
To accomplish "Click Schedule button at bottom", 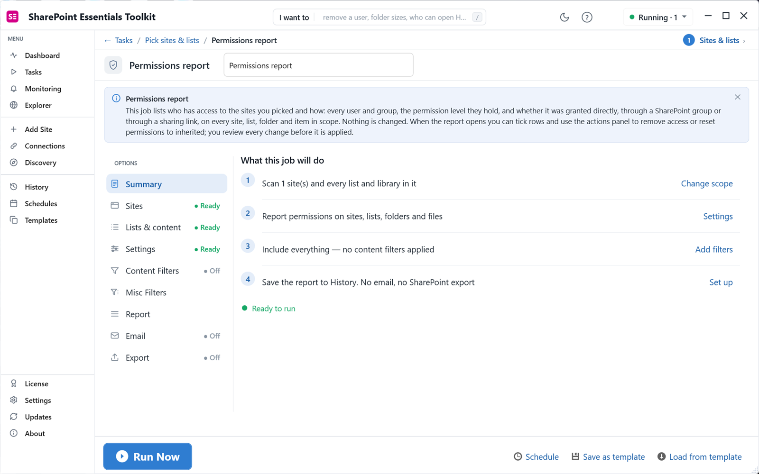I will (x=536, y=456).
